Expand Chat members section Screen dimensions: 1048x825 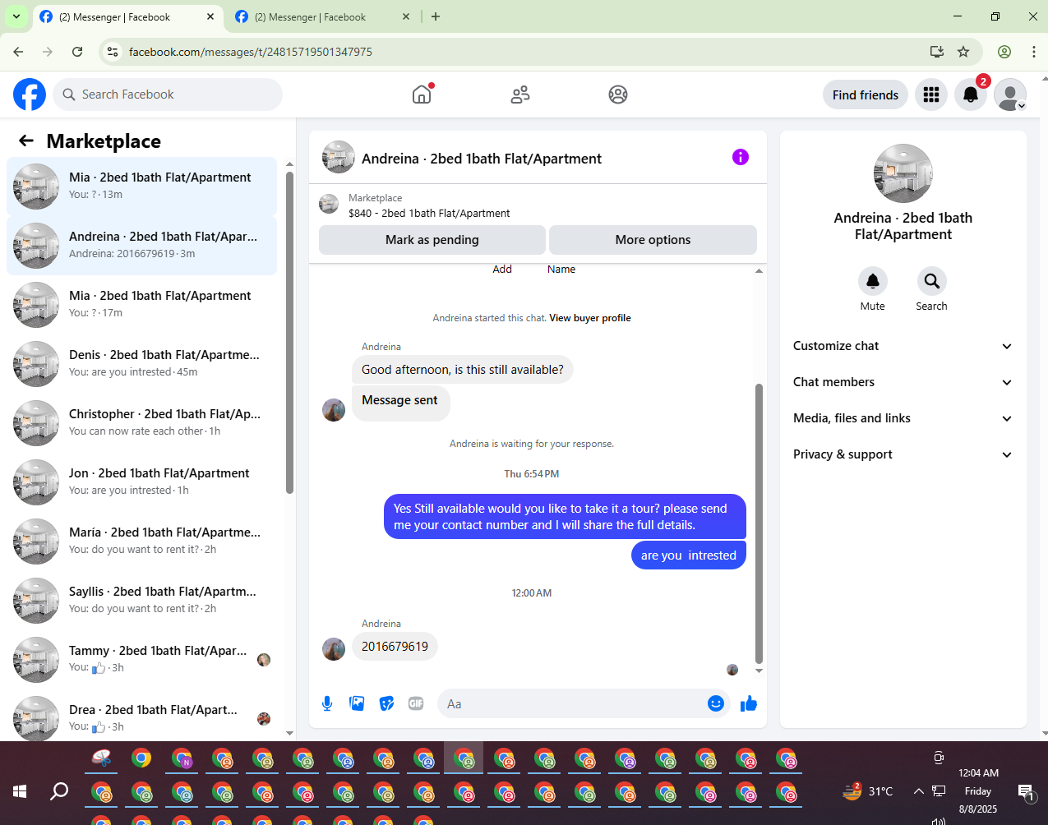903,382
